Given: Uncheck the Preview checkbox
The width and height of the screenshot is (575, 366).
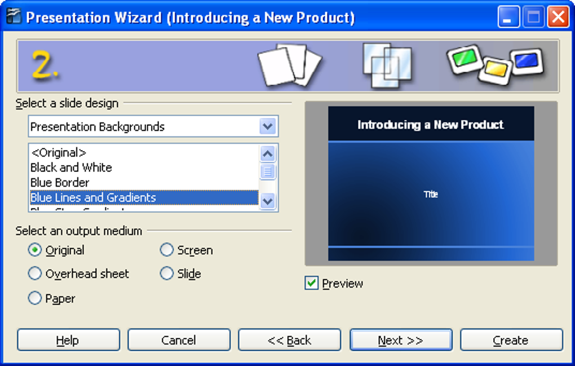Looking at the screenshot, I should (311, 283).
